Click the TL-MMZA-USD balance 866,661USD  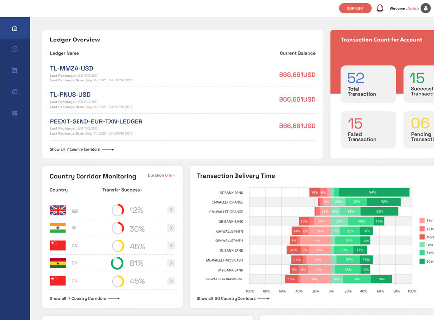tap(297, 75)
